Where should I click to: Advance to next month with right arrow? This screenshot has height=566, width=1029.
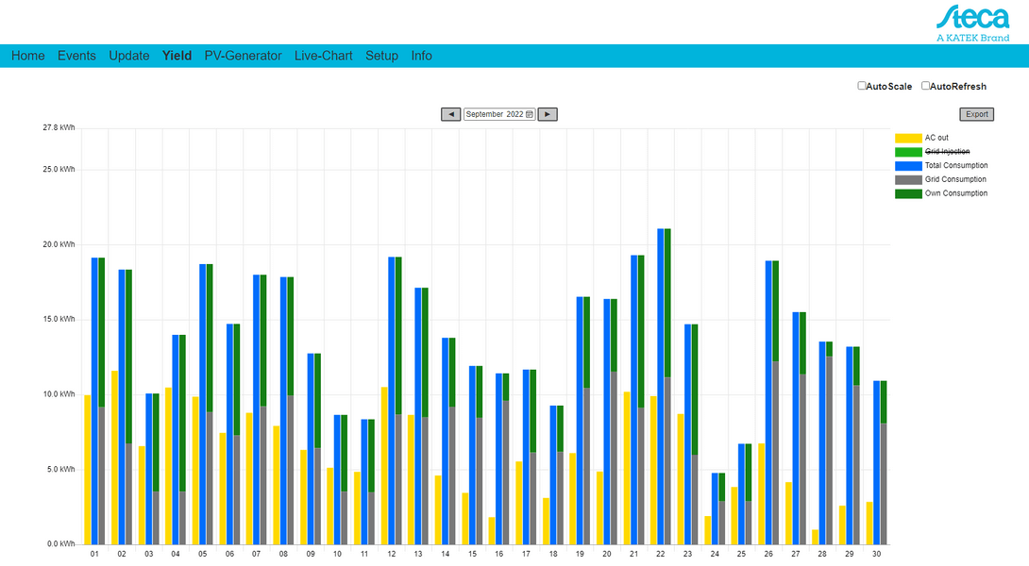[x=548, y=114]
